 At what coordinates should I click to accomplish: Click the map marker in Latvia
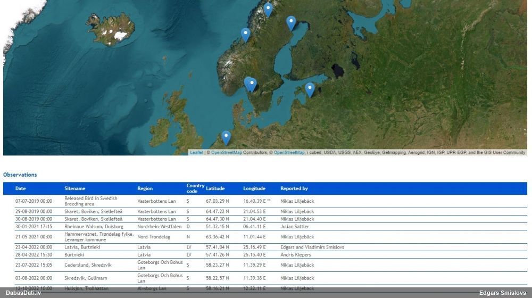[x=310, y=89]
